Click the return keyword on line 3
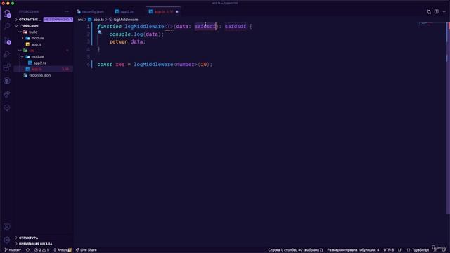 119,42
